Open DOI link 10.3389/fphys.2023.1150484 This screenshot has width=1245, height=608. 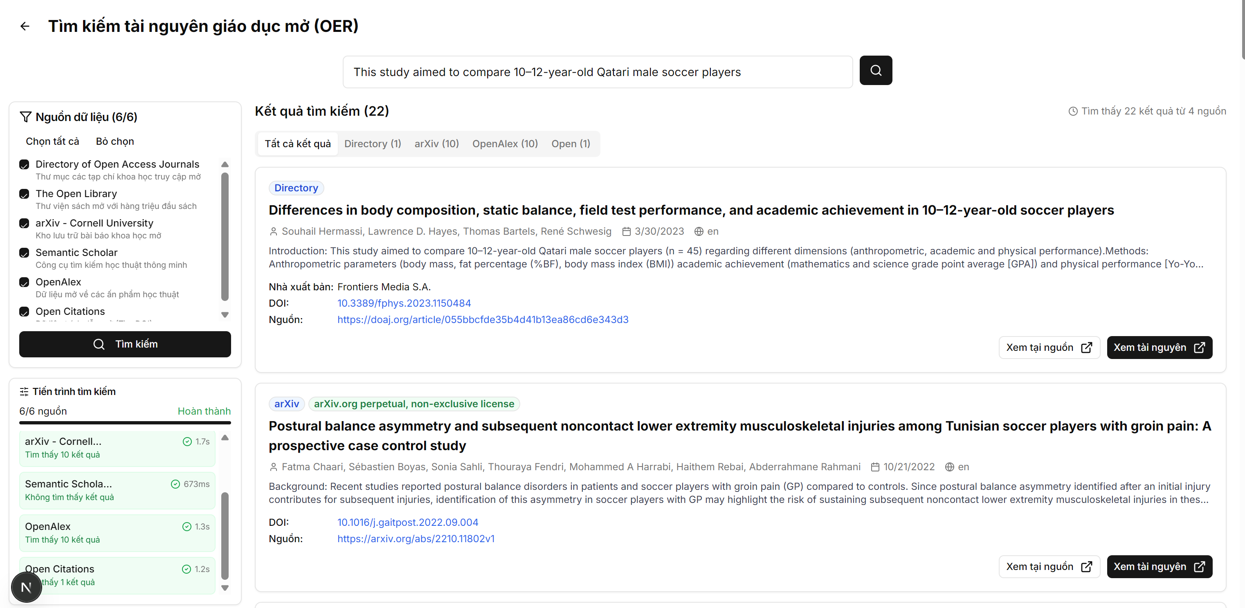tap(404, 303)
